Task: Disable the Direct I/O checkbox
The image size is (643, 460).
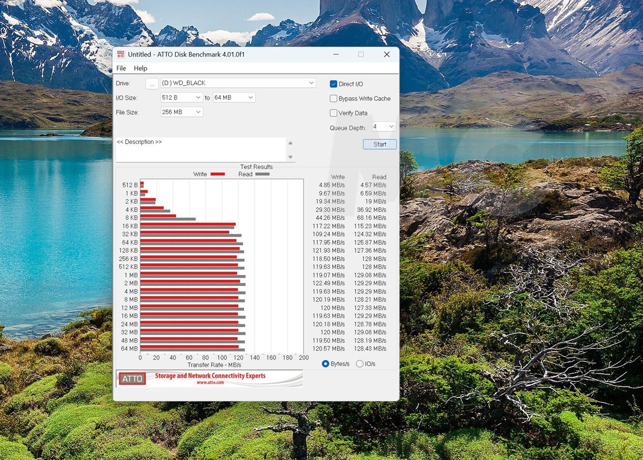Action: pos(334,84)
